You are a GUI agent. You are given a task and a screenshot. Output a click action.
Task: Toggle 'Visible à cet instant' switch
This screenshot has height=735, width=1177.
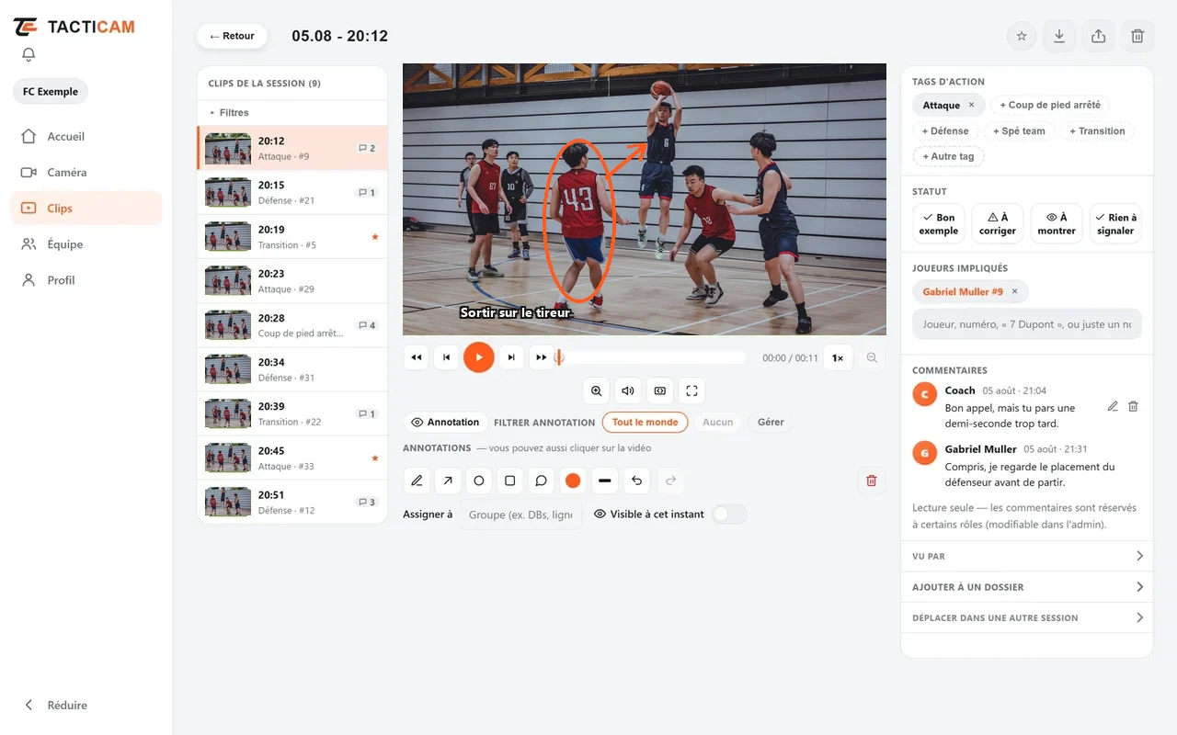pos(729,514)
